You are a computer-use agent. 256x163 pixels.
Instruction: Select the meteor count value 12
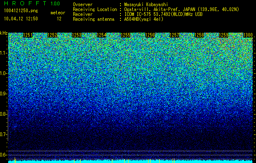(59, 19)
